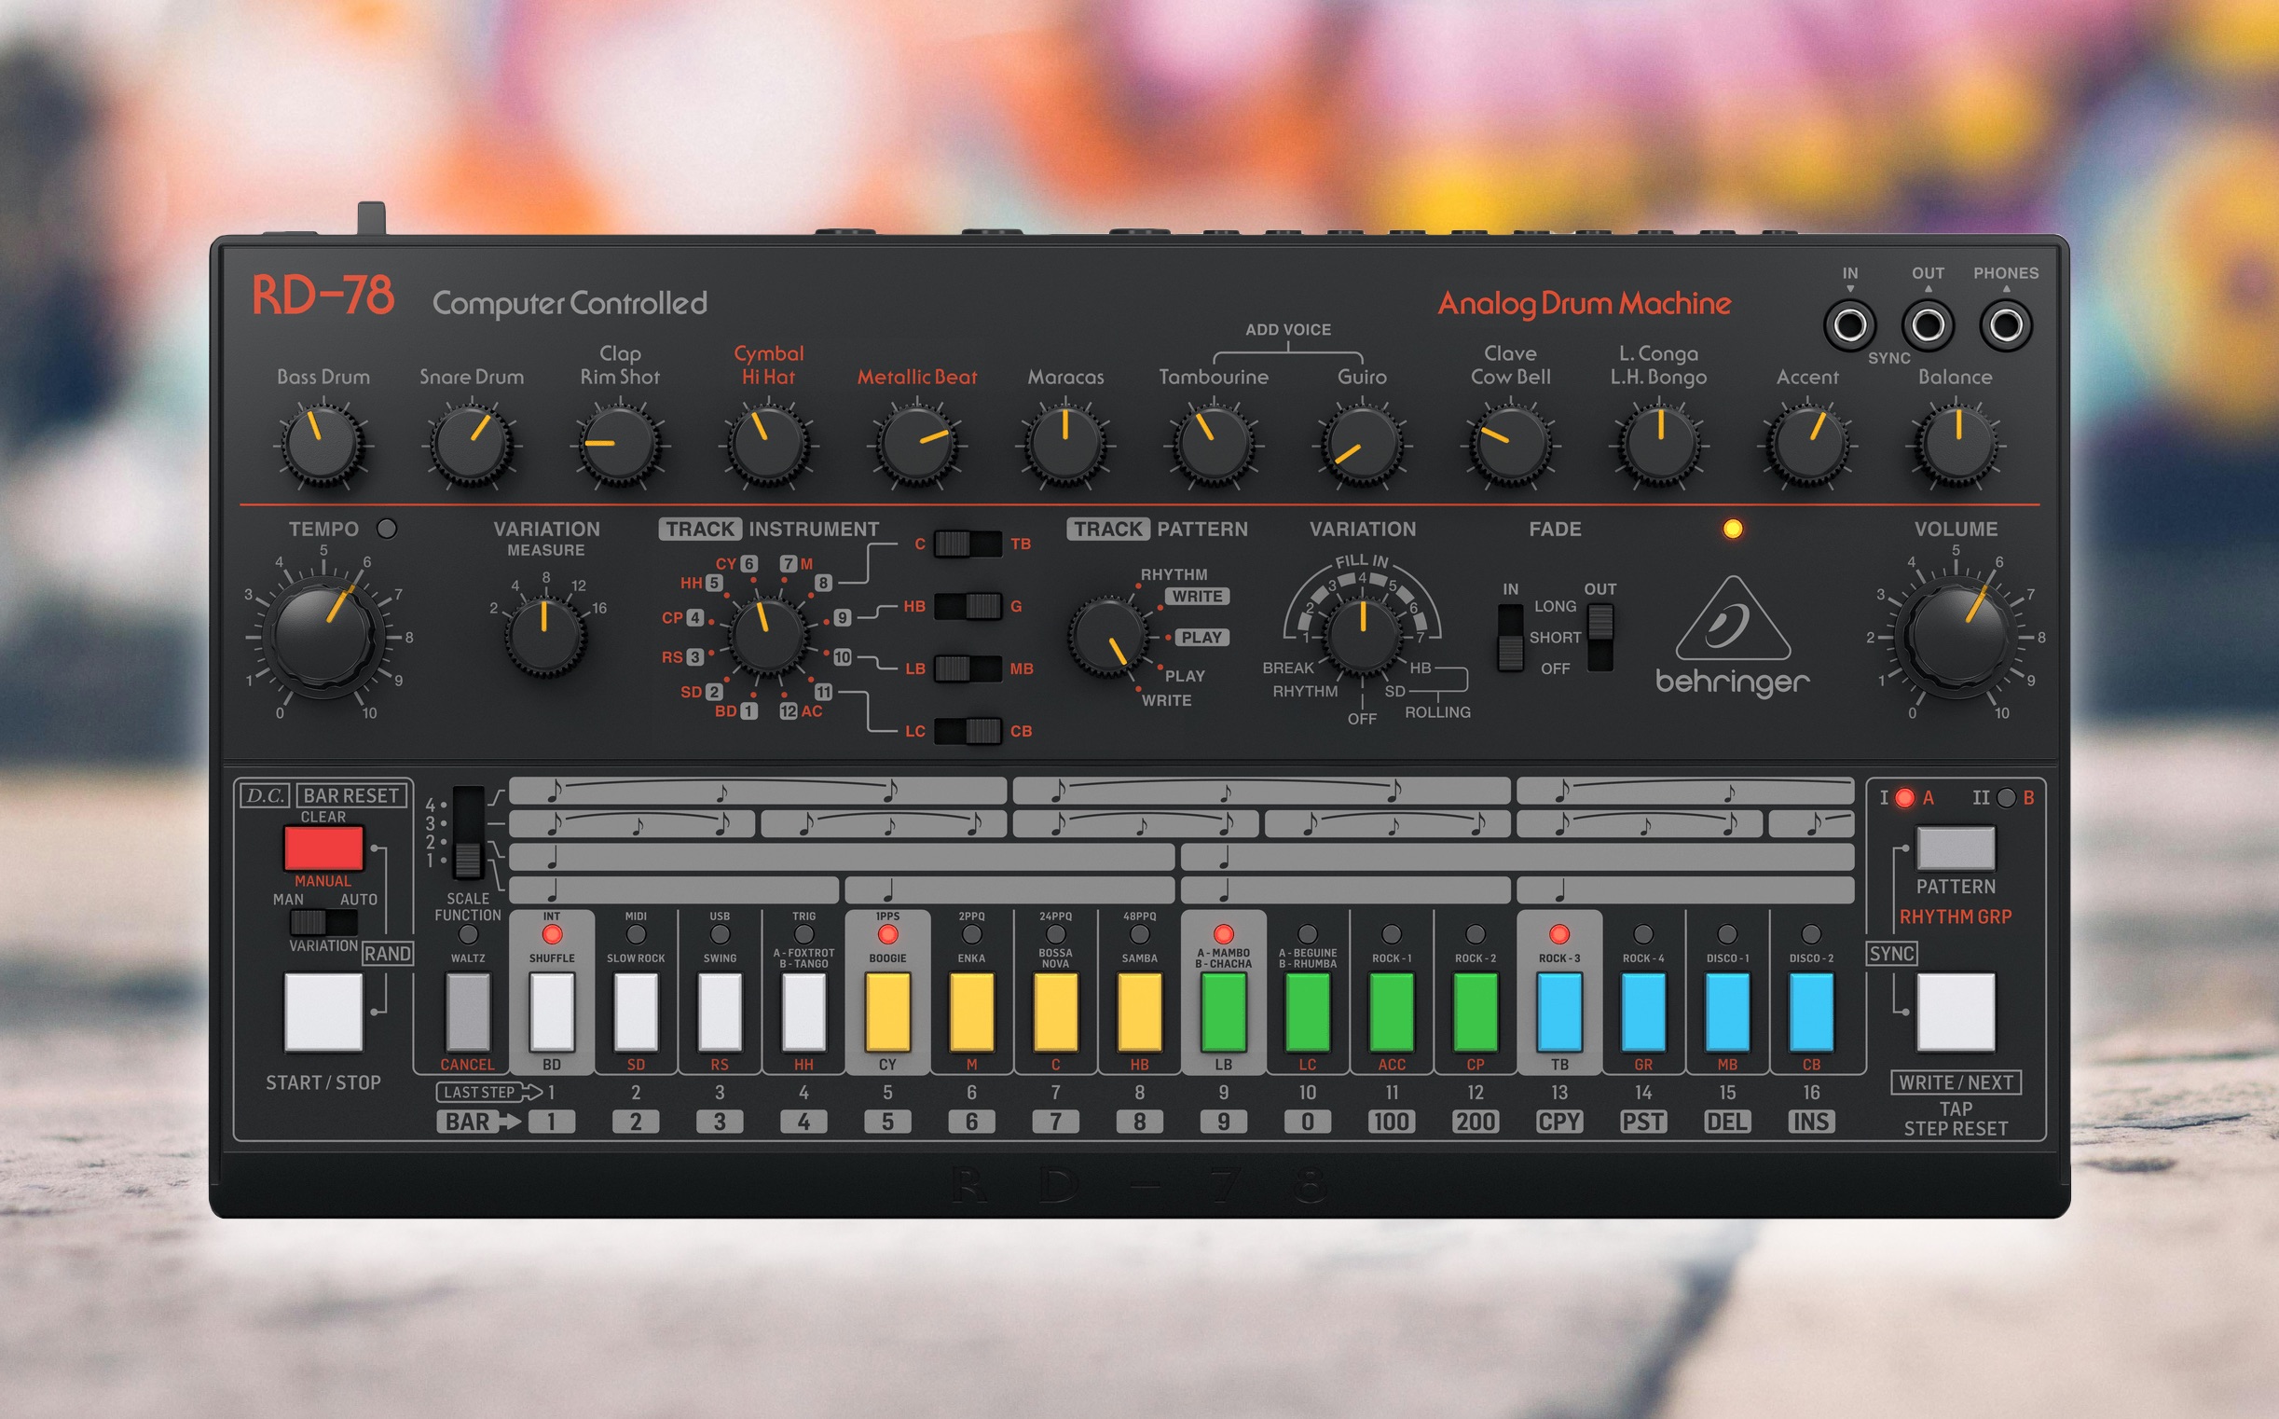The height and width of the screenshot is (1419, 2279).
Task: Click the Shuffle step red LED
Action: [x=552, y=935]
